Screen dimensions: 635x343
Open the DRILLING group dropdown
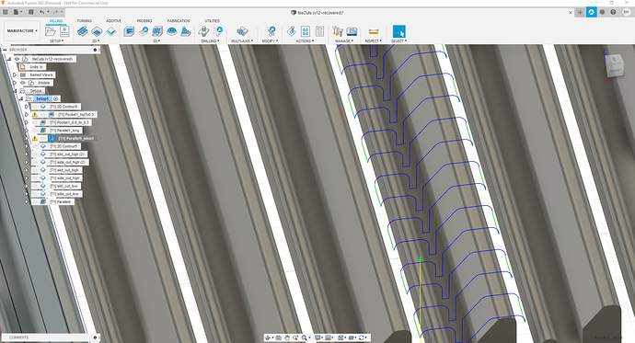[210, 40]
